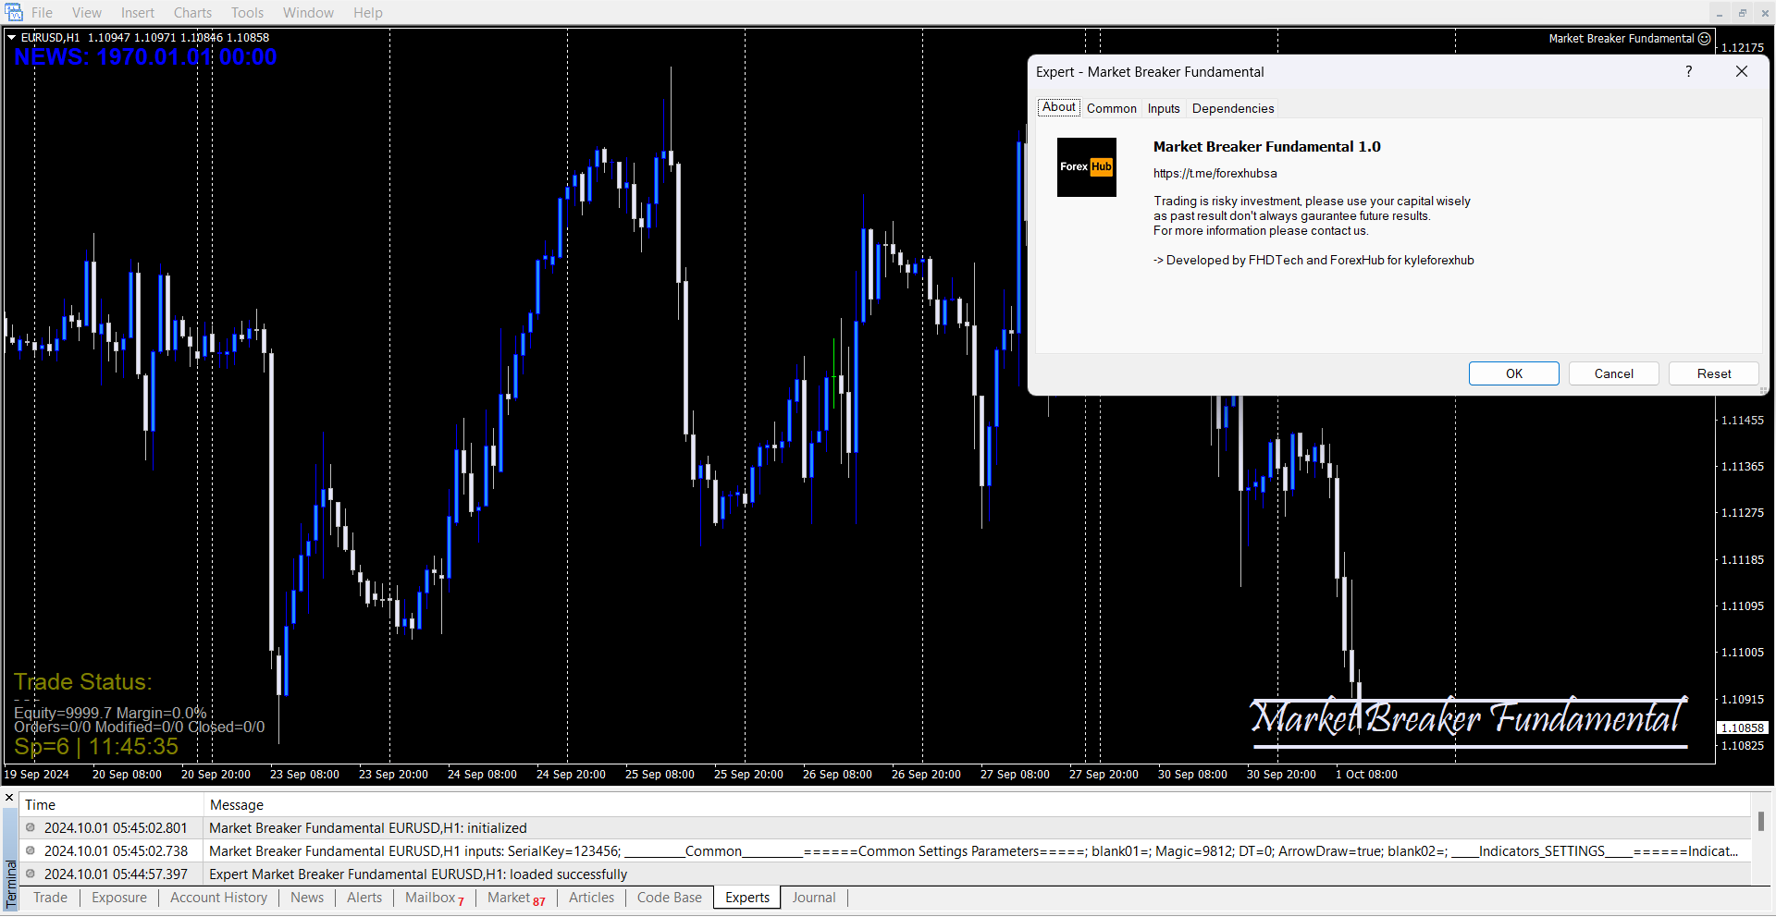Open the Tools menu
This screenshot has height=917, width=1776.
coord(247,13)
